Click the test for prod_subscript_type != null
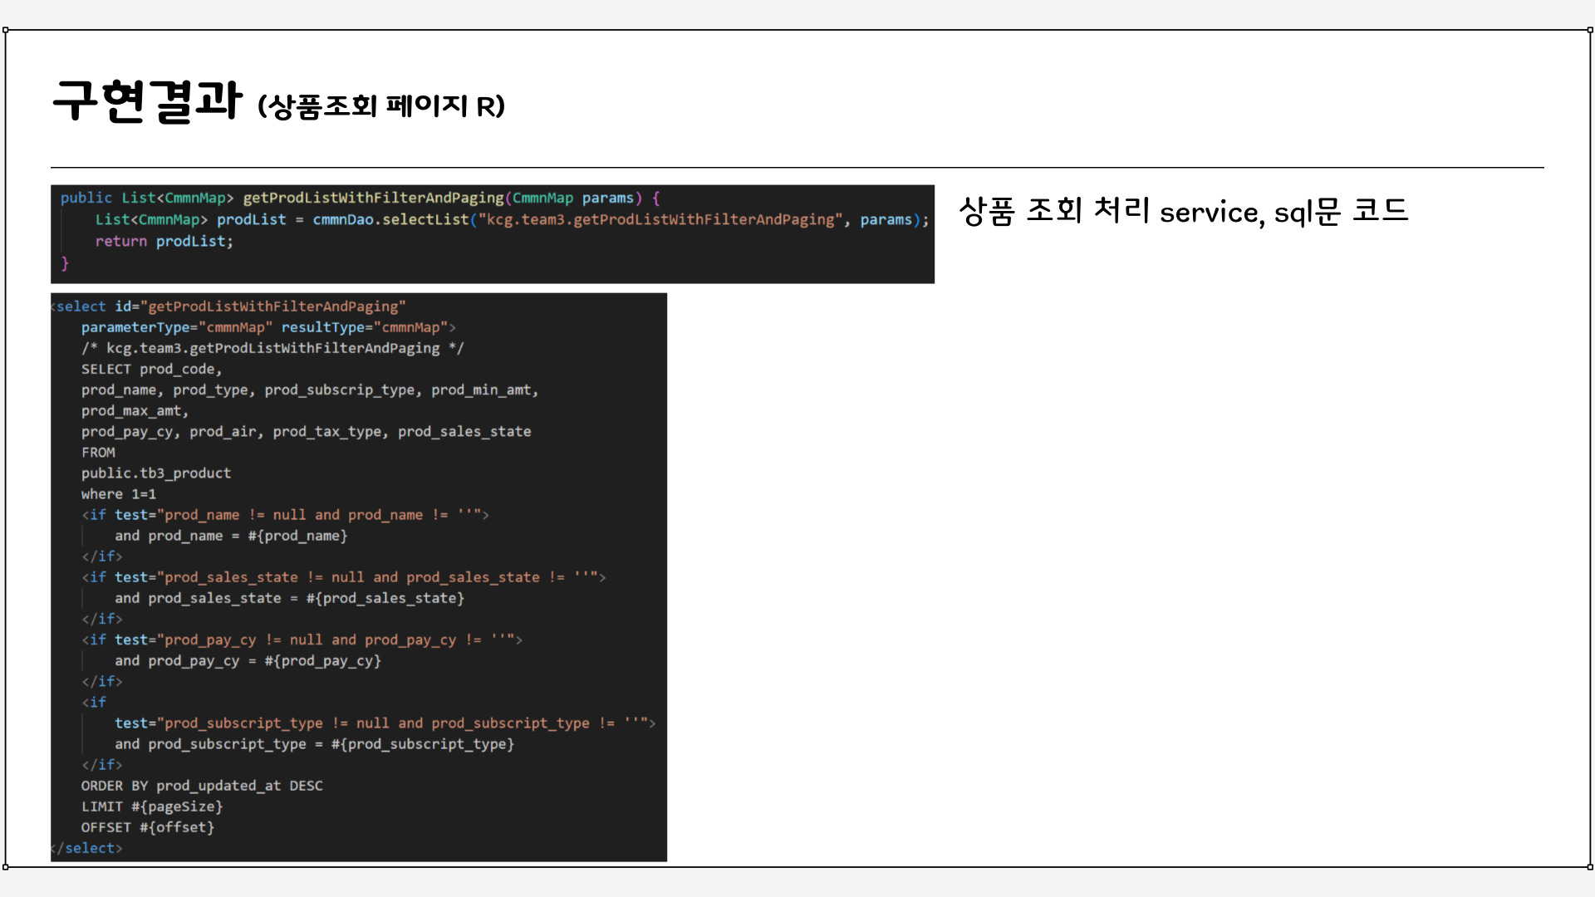Image resolution: width=1595 pixels, height=897 pixels. [x=385, y=723]
